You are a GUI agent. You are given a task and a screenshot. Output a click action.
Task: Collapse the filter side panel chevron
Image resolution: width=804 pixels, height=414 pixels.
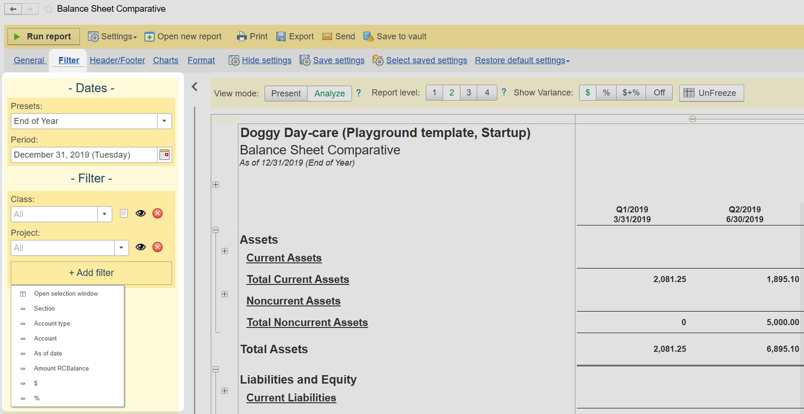click(x=195, y=87)
